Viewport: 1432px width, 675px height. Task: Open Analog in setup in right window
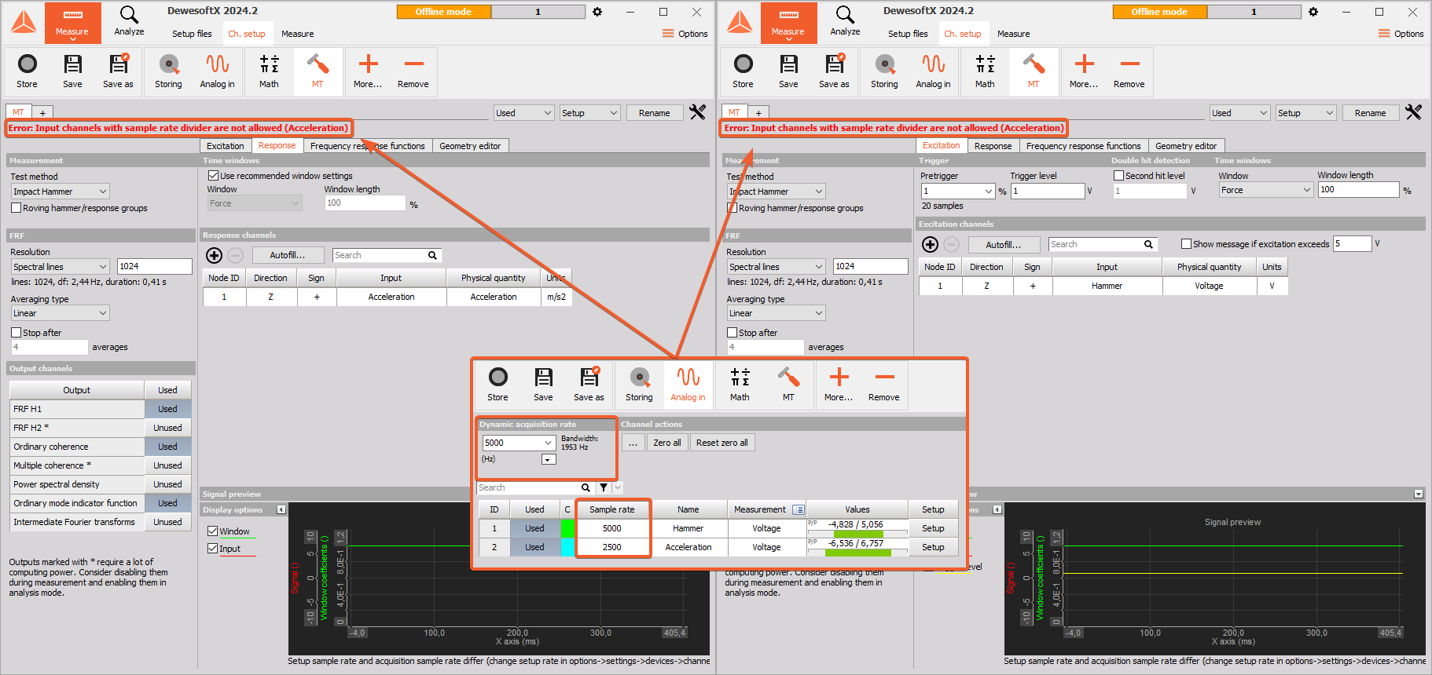pos(933,71)
